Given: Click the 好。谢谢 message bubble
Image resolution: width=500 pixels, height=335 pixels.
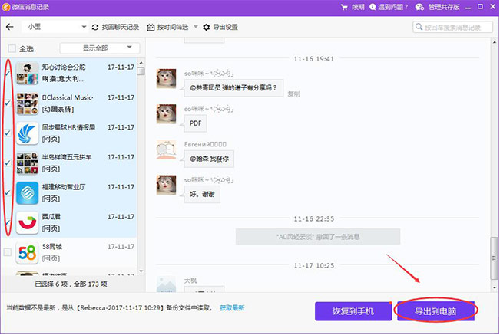Looking at the screenshot, I should [202, 195].
